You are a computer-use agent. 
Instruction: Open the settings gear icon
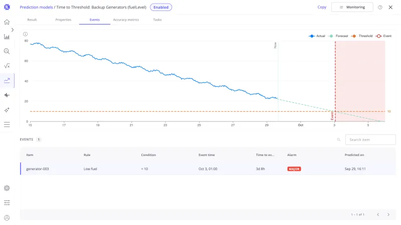point(7,188)
